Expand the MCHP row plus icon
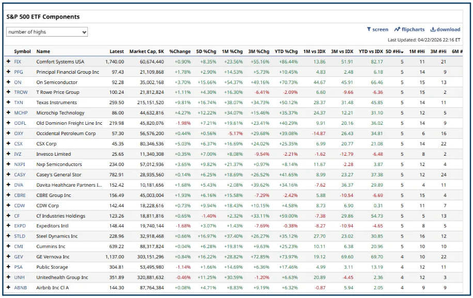The width and height of the screenshot is (473, 298). click(x=8, y=113)
